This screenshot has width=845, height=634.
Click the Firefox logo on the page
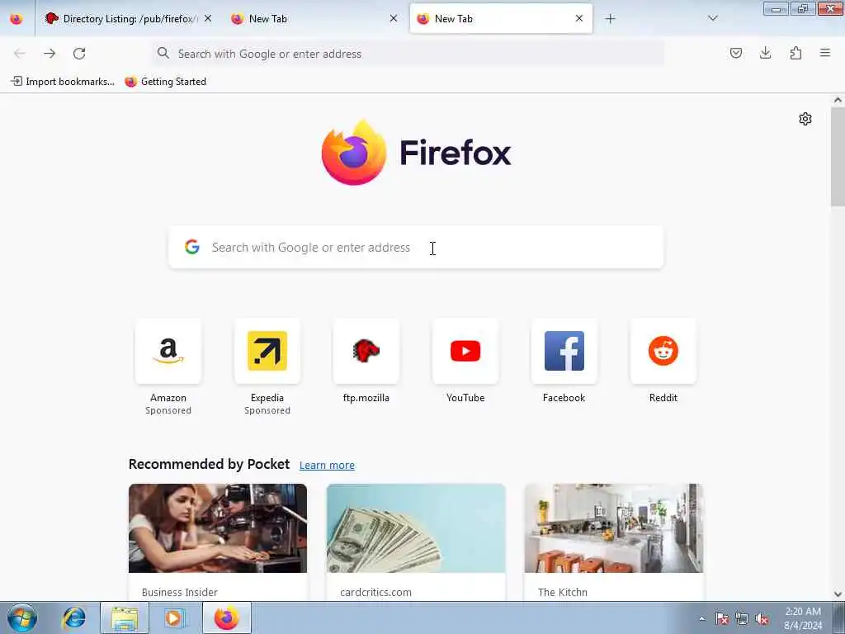coord(416,153)
